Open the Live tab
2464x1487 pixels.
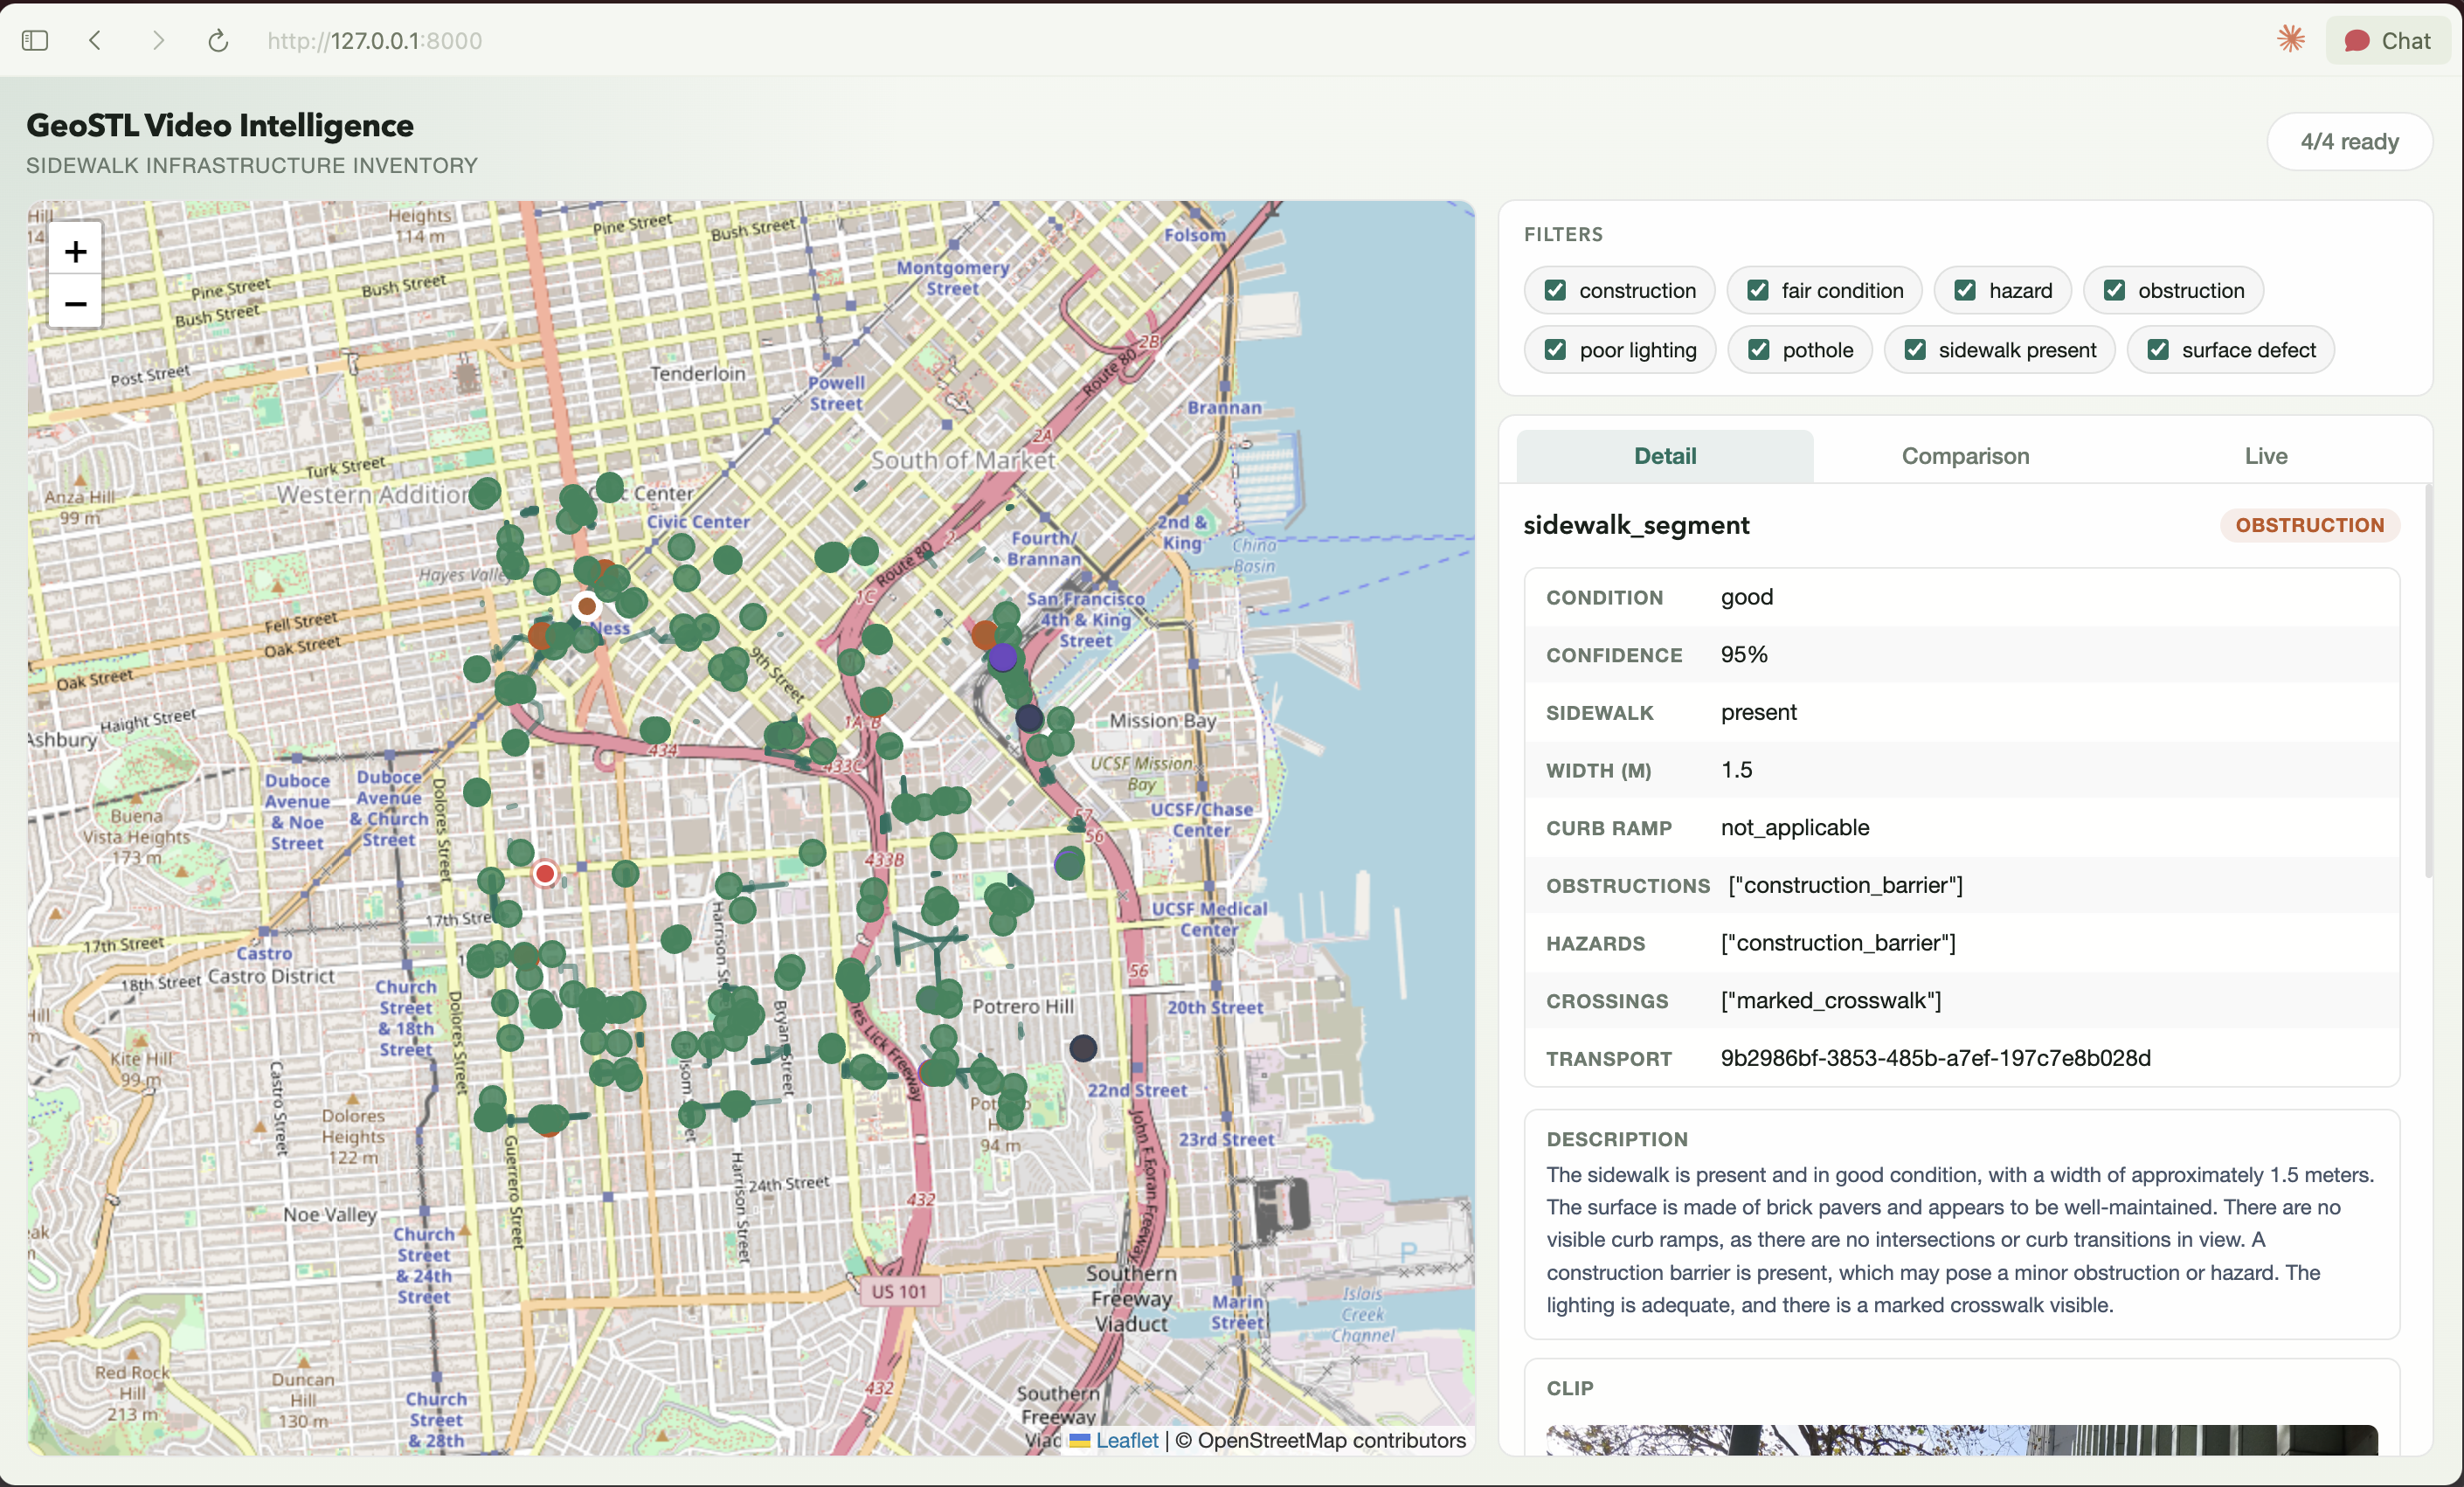(2265, 456)
